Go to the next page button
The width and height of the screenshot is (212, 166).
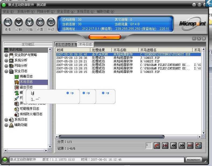pos(182,146)
